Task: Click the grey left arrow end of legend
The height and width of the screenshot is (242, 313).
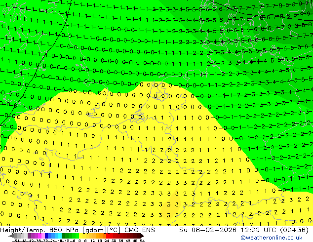Action: click(x=11, y=236)
